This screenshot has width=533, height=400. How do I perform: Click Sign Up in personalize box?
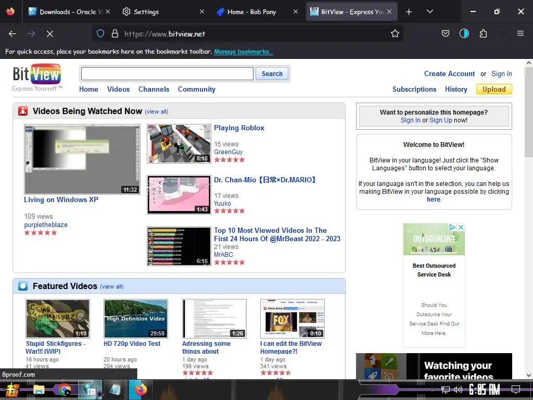point(440,120)
